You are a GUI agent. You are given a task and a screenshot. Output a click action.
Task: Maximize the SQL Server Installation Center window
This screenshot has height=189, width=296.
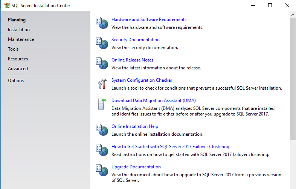[x=270, y=5]
